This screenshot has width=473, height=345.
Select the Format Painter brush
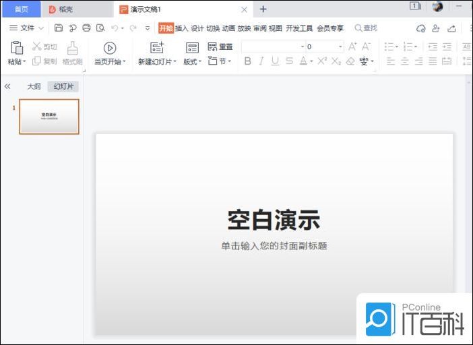72,49
